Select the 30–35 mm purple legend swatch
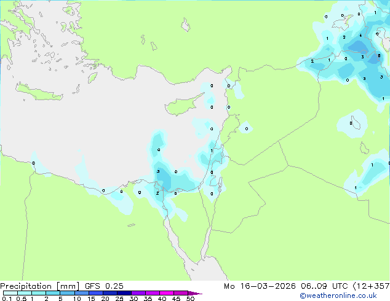Screen dimensions: 390x301 tap(138, 293)
